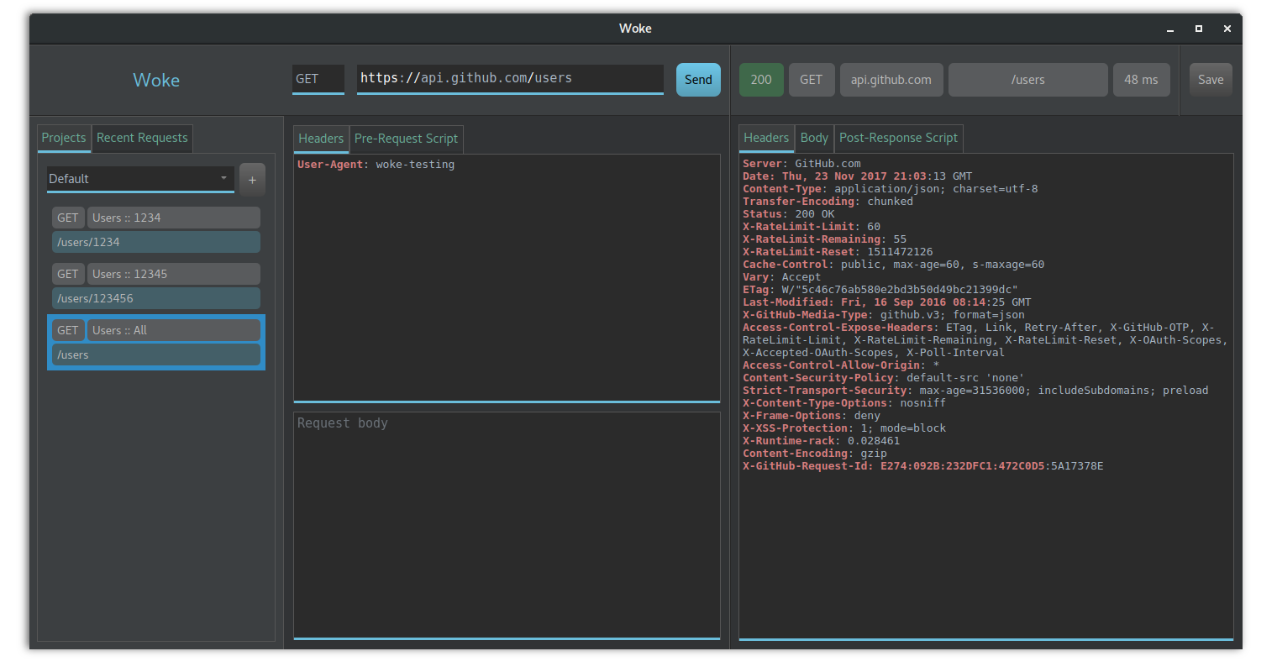Open the GET method selector in the request bar
The image size is (1277, 672).
tap(318, 79)
